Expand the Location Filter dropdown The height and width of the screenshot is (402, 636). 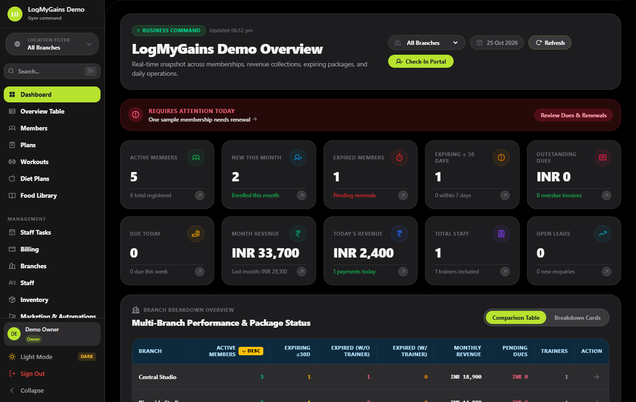[52, 44]
